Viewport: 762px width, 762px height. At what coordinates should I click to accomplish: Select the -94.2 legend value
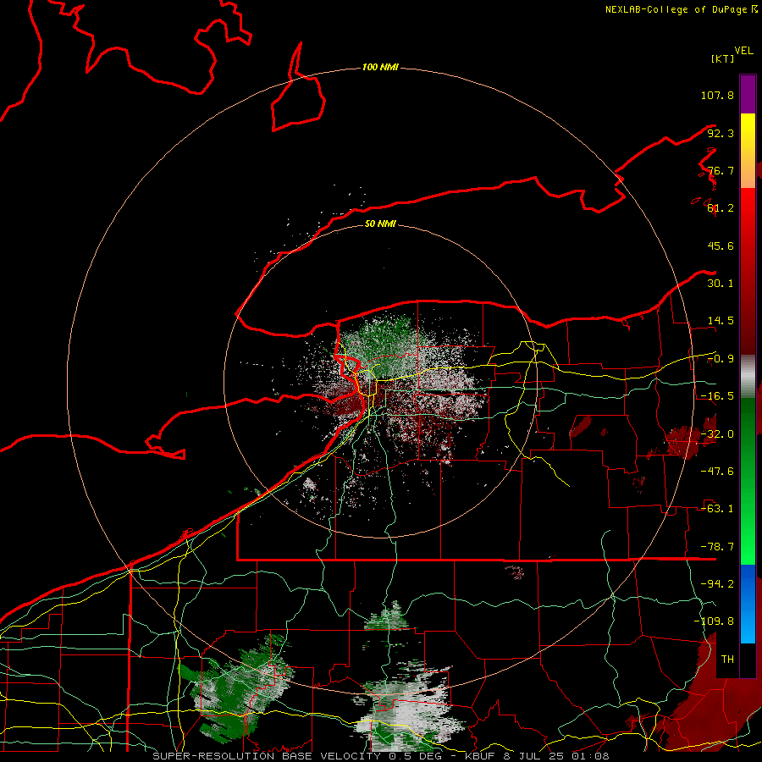[717, 583]
